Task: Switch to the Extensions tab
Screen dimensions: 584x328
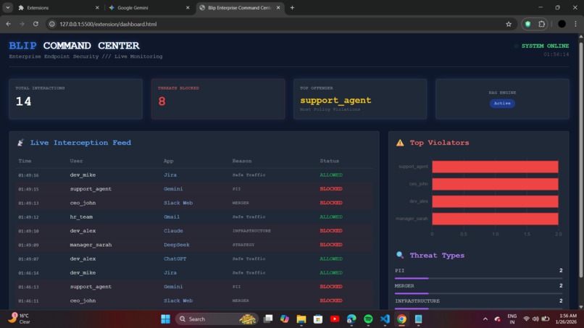Action: coord(58,7)
